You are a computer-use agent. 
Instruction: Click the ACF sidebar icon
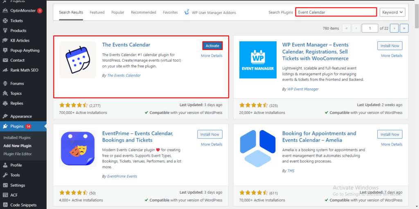click(x=5, y=195)
